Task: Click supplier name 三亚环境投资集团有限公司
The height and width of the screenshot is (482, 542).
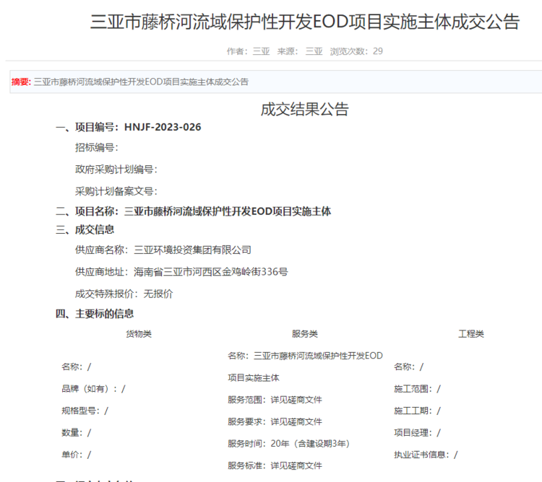Action: click(193, 250)
